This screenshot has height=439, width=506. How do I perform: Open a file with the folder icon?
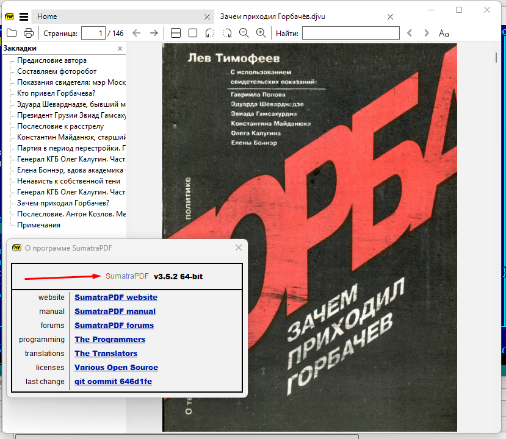click(12, 33)
